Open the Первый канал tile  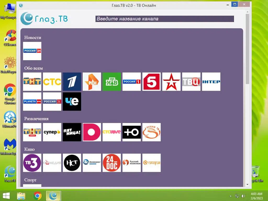point(72,82)
